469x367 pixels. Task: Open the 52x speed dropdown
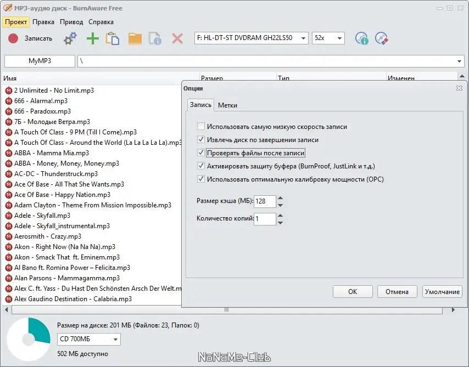coord(339,38)
